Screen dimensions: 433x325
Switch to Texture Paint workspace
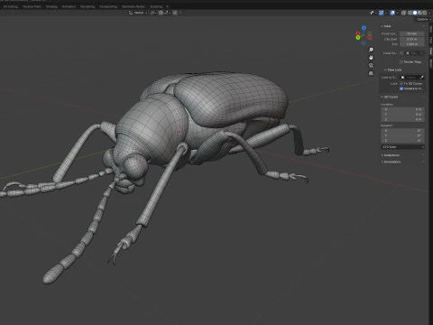32,6
